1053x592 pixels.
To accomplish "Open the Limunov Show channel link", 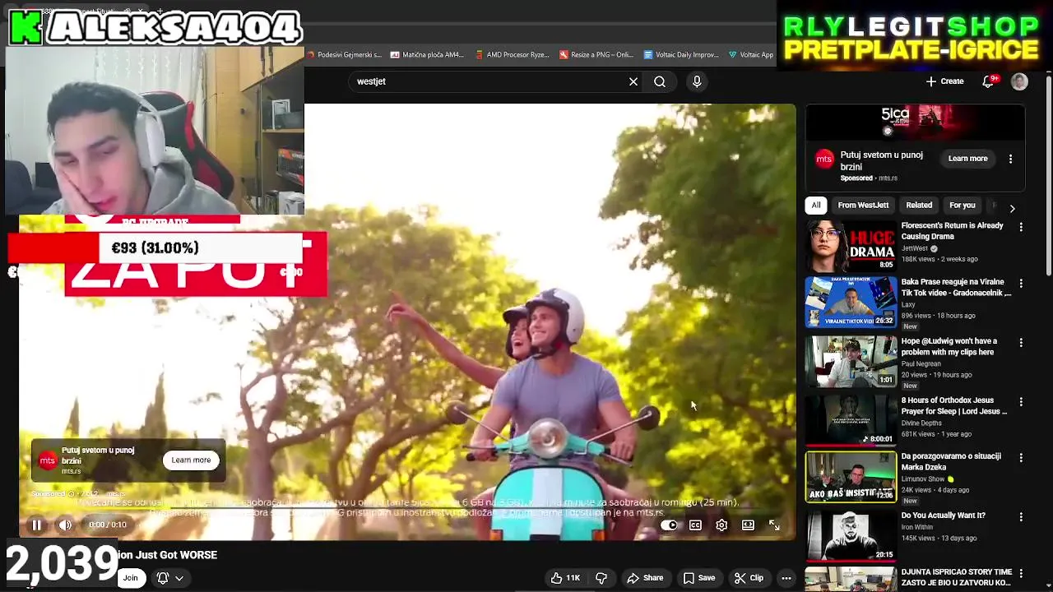I will coord(923,479).
